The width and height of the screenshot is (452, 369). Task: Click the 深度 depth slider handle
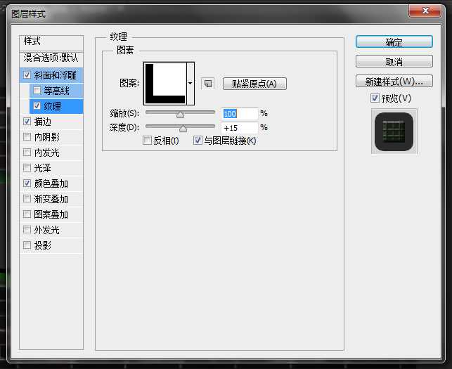(183, 128)
